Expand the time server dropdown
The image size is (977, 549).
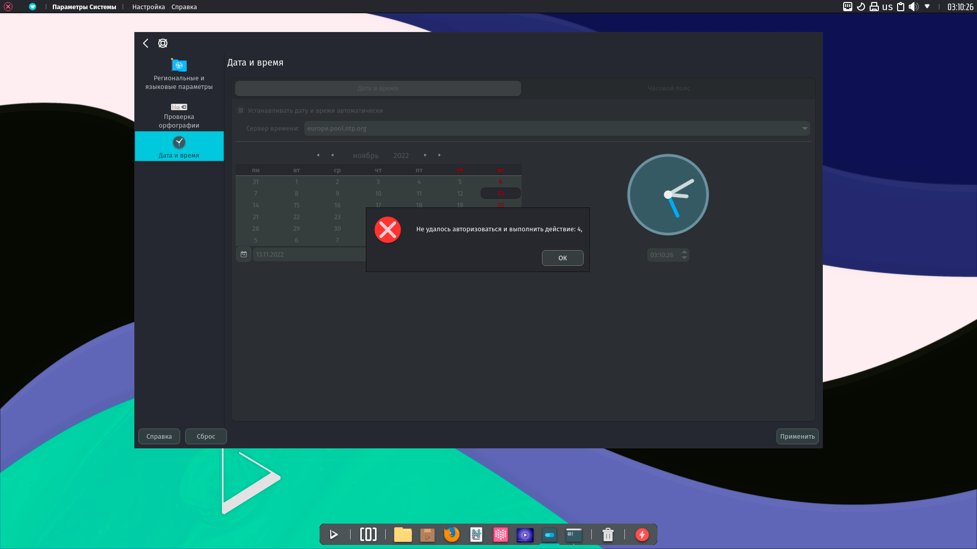pos(804,128)
